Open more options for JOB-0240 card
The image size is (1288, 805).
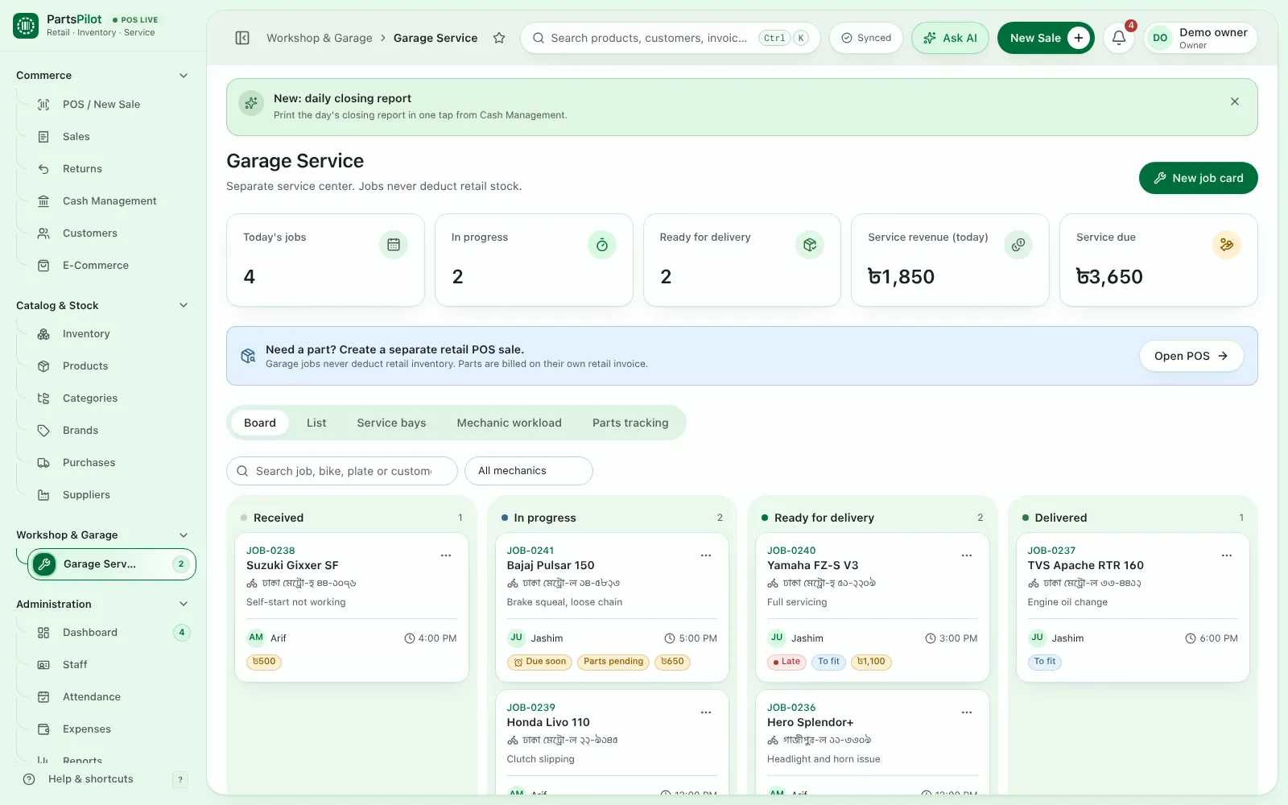coord(967,555)
